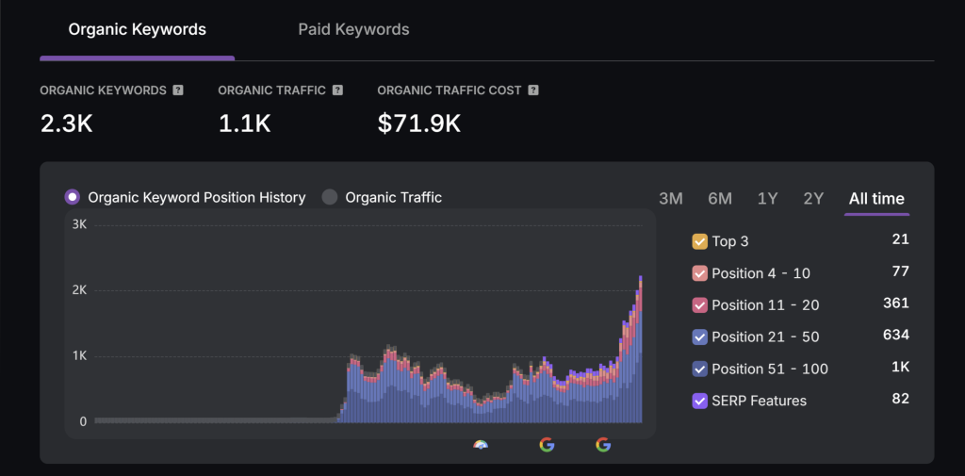Click the left Google G marker below chart

(547, 445)
